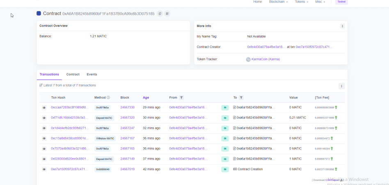The width and height of the screenshot is (389, 185).
Task: Open block 24667330 link
Action: pyautogui.click(x=127, y=107)
